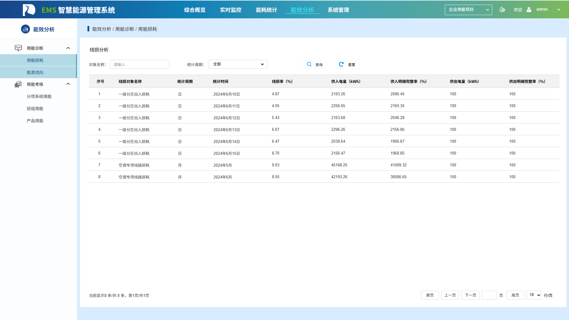Click the EMS system logo icon

click(x=29, y=10)
